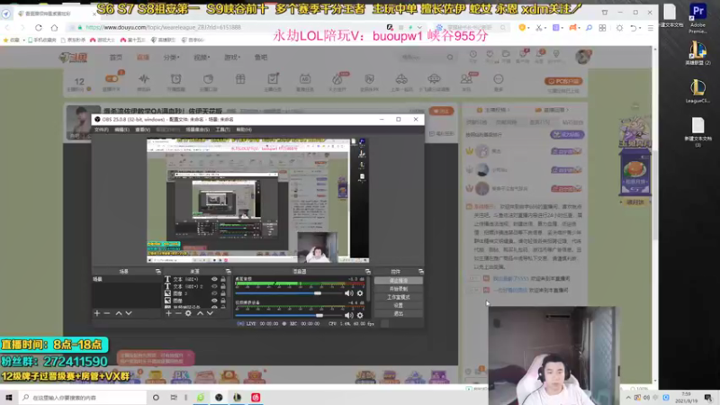Click 设置 button in OBS controls
This screenshot has height=405, width=720.
click(x=398, y=305)
